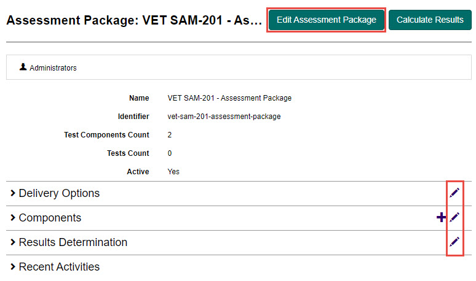Click the Active field value Yes
Screen dimensions: 476x281
tap(173, 172)
